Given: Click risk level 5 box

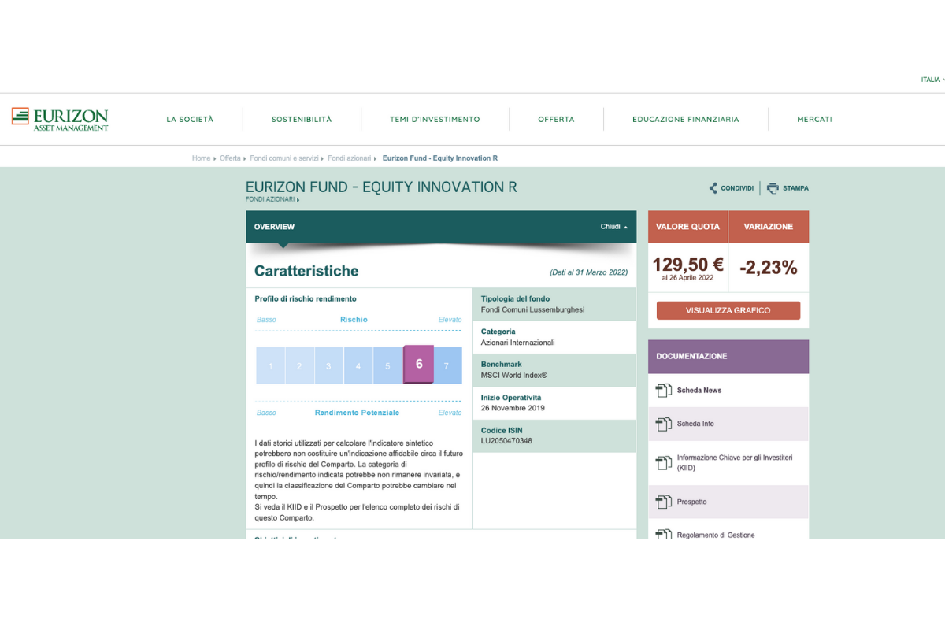Looking at the screenshot, I should (x=387, y=366).
